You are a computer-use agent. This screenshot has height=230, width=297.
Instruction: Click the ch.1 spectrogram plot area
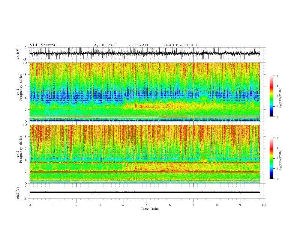144,92
